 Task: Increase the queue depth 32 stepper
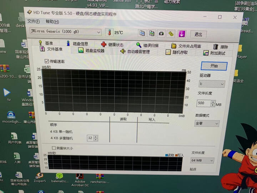[96, 137]
